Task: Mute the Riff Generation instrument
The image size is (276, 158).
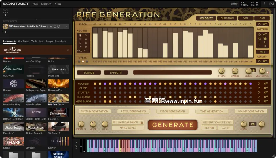Action: coord(51,26)
